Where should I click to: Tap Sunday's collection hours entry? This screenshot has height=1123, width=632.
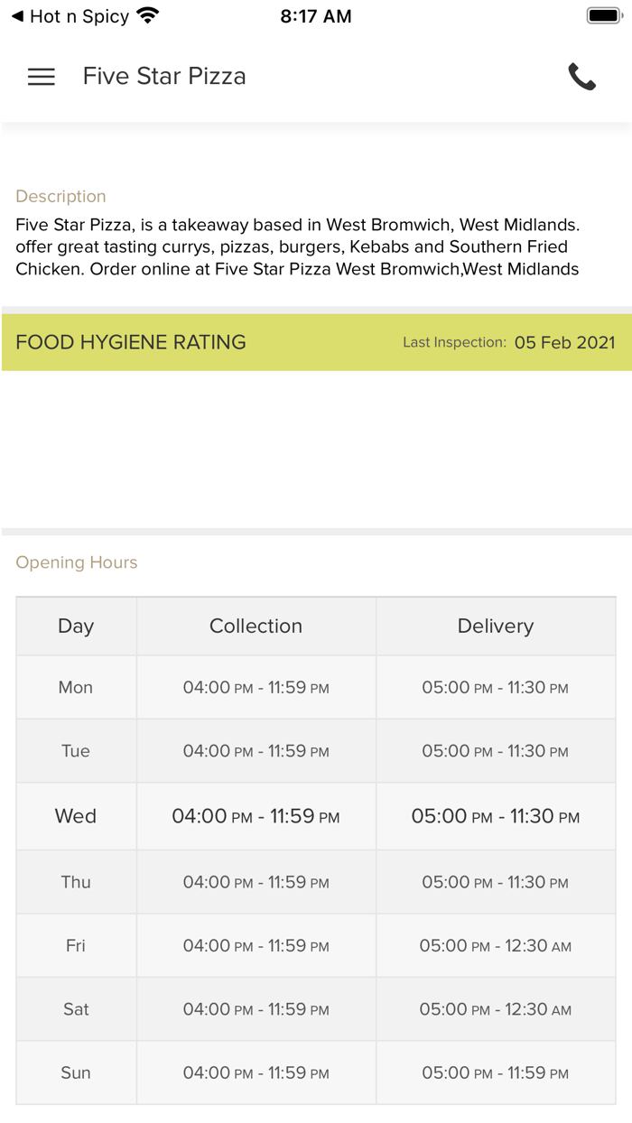[256, 1072]
